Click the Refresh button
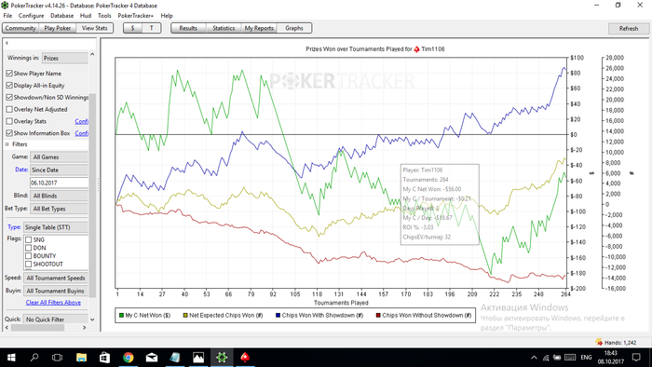This screenshot has width=652, height=367. (x=629, y=29)
